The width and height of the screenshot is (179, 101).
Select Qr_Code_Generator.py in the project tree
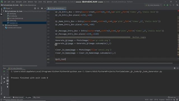[16, 18]
